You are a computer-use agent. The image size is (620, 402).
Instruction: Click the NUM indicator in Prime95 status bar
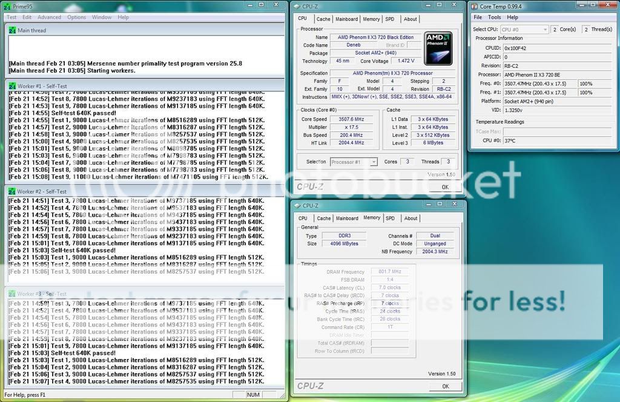coord(253,395)
